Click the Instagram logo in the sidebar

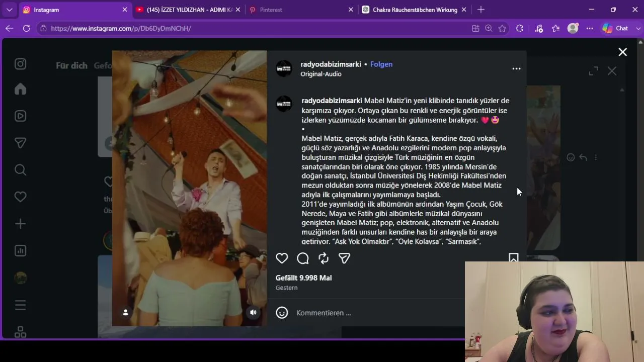tap(20, 64)
